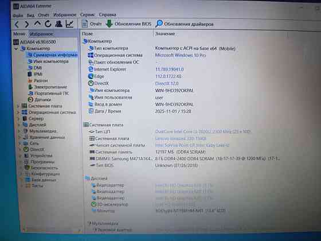Click Обновления BIOS green arrow button

click(128, 24)
